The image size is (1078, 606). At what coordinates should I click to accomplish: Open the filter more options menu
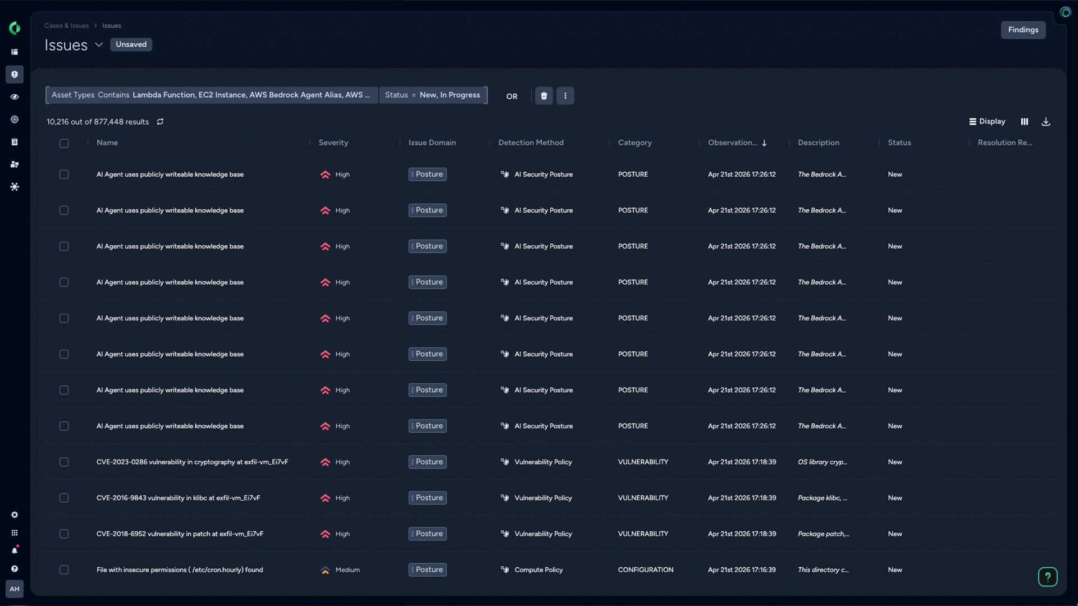(x=565, y=96)
